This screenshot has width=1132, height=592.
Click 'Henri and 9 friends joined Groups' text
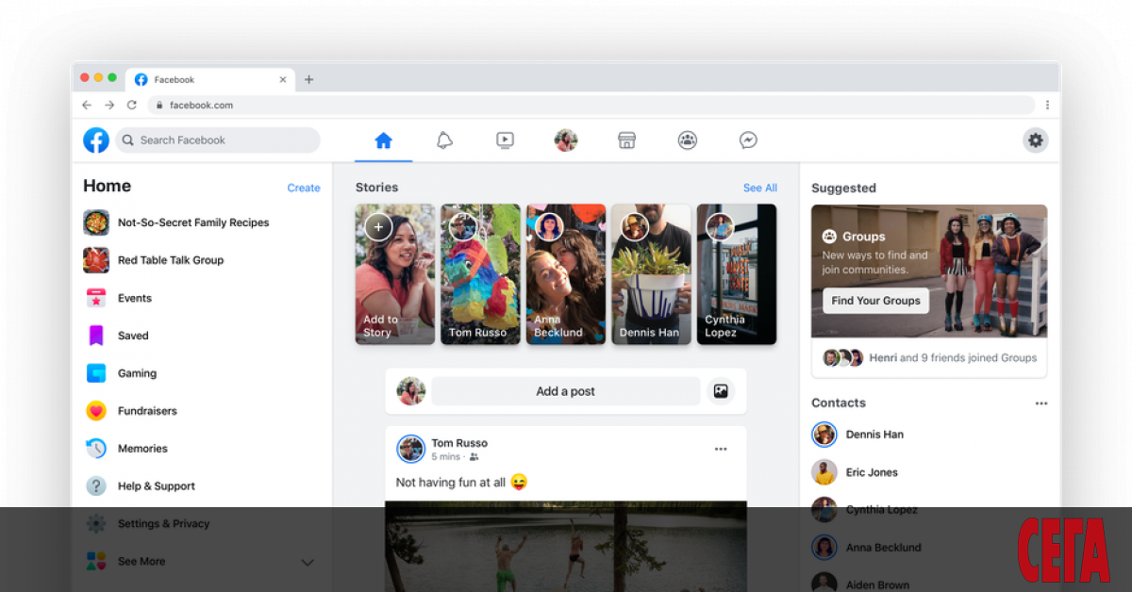click(951, 358)
